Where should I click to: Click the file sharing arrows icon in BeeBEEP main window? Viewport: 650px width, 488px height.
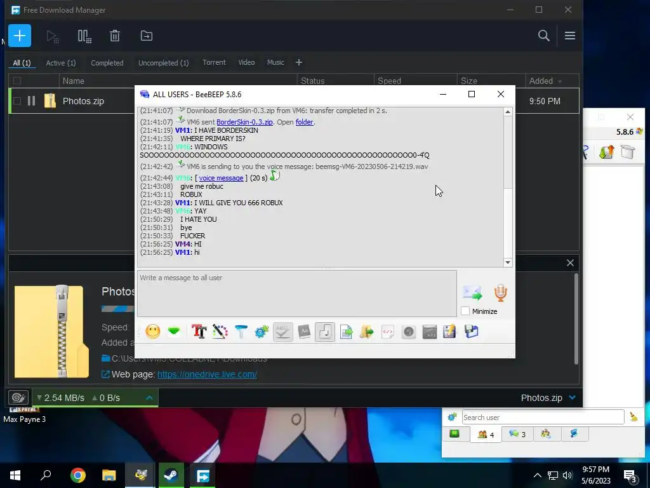(606, 152)
